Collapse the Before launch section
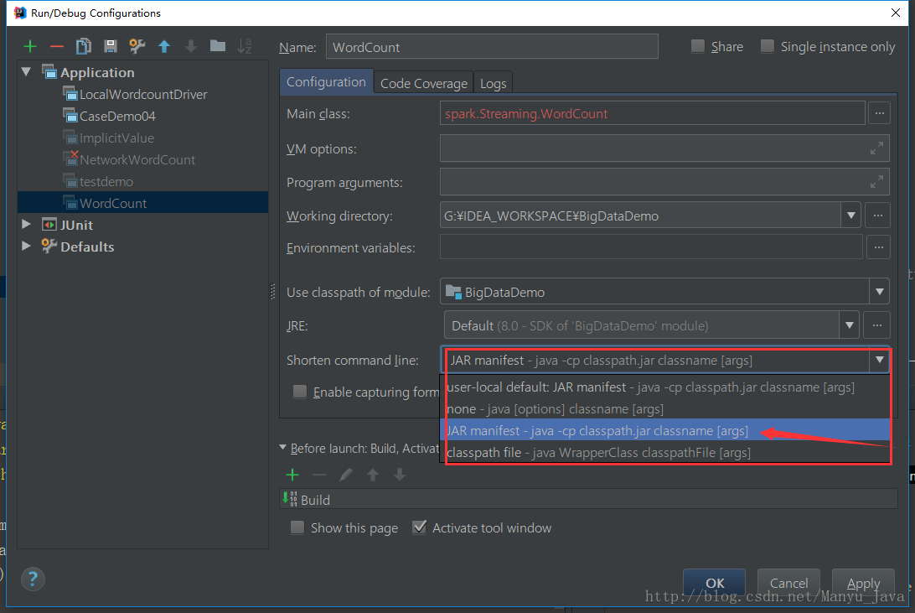 pos(283,448)
